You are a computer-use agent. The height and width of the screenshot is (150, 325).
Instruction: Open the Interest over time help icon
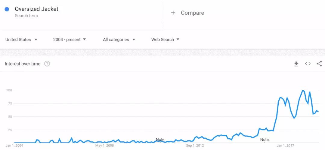pyautogui.click(x=47, y=64)
